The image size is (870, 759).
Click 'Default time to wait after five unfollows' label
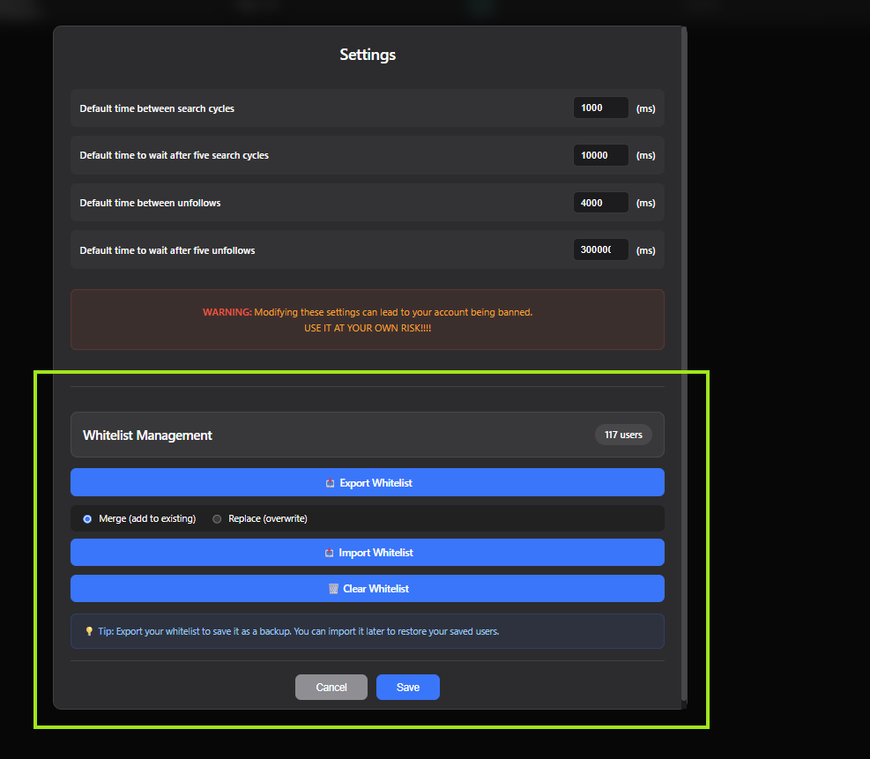click(167, 250)
